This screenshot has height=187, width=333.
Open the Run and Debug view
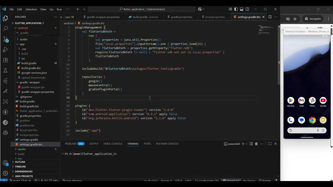[x=5, y=50]
